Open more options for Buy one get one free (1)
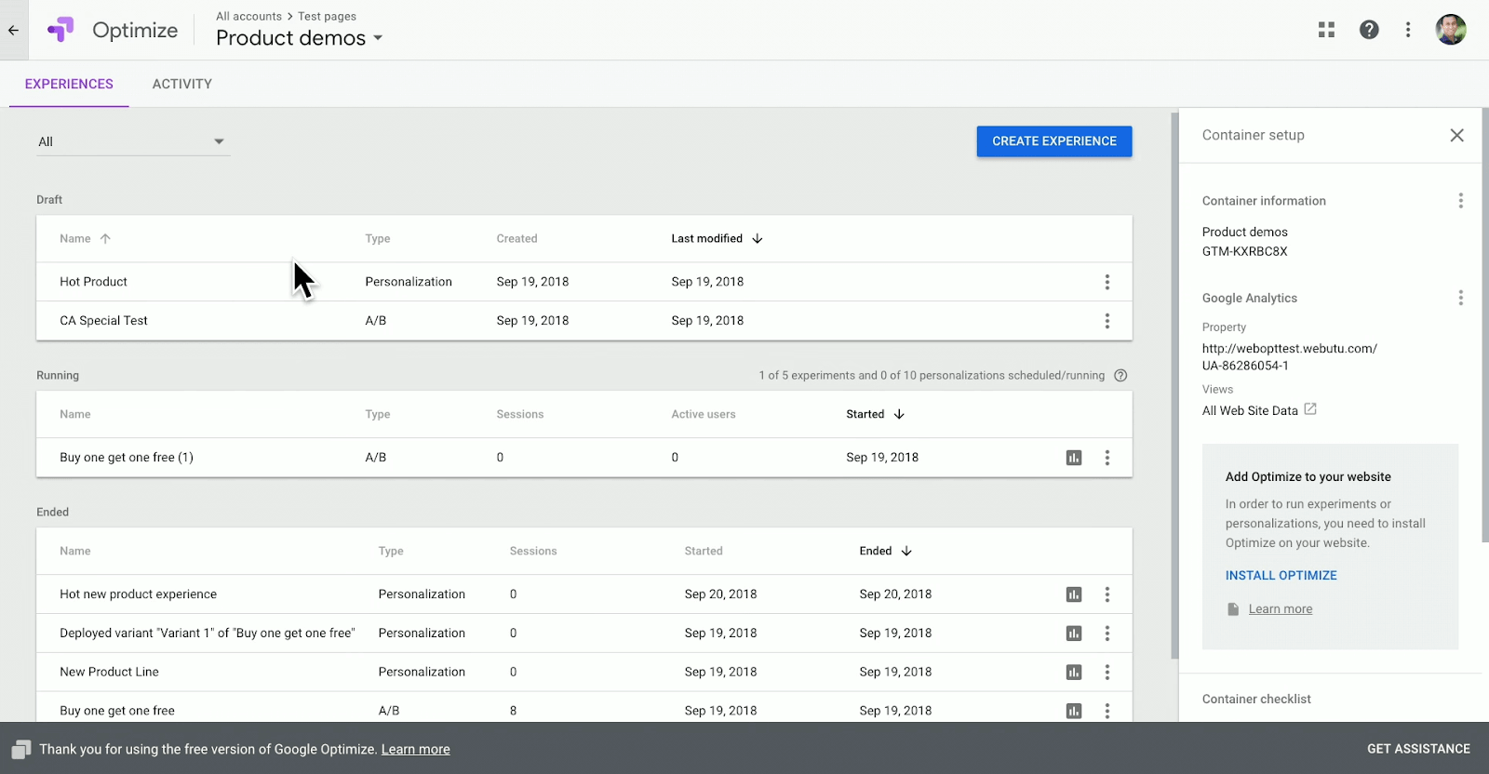 point(1107,458)
